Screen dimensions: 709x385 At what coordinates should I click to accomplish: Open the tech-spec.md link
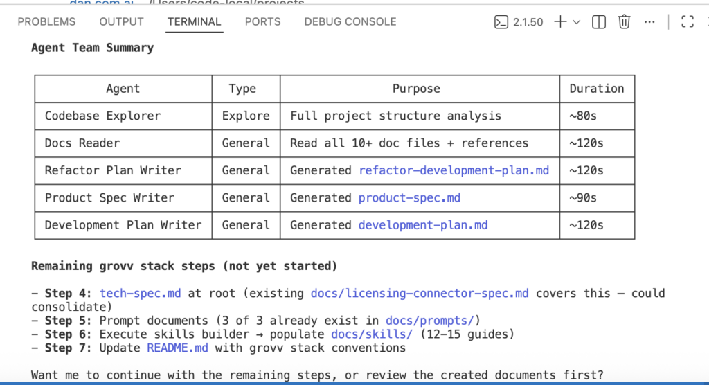pos(140,293)
